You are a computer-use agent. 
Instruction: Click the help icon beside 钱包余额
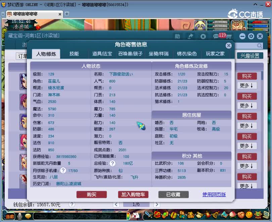[x=72, y=205]
